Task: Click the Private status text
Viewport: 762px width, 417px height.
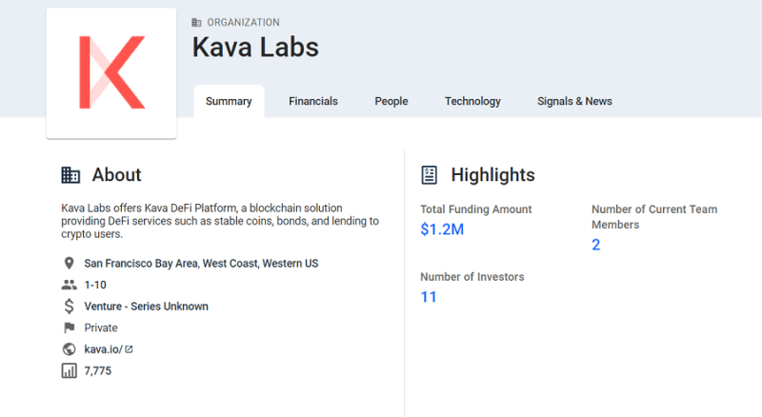Action: point(101,328)
